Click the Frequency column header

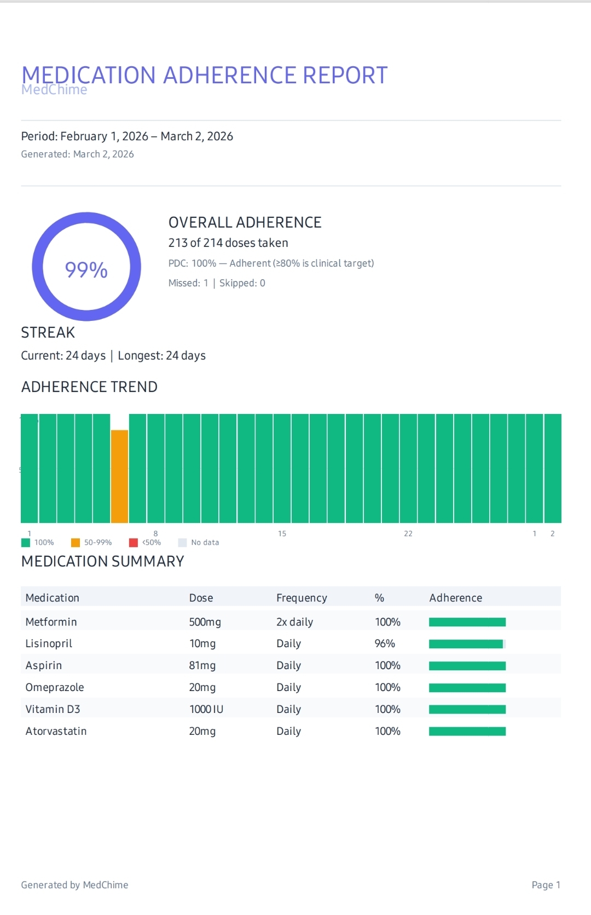tap(302, 598)
